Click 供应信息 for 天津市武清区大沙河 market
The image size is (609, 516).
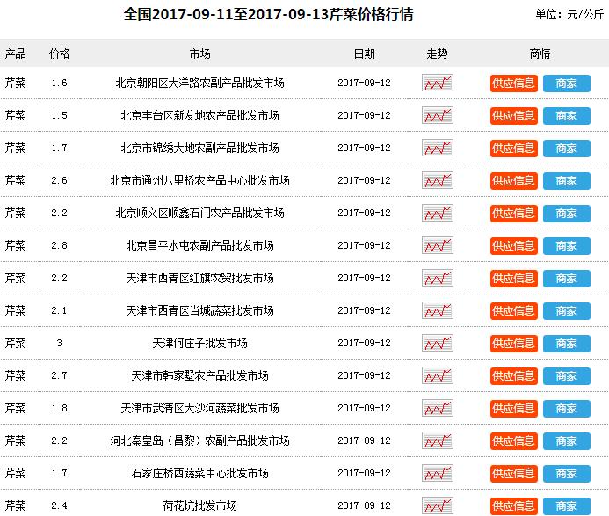click(x=513, y=409)
